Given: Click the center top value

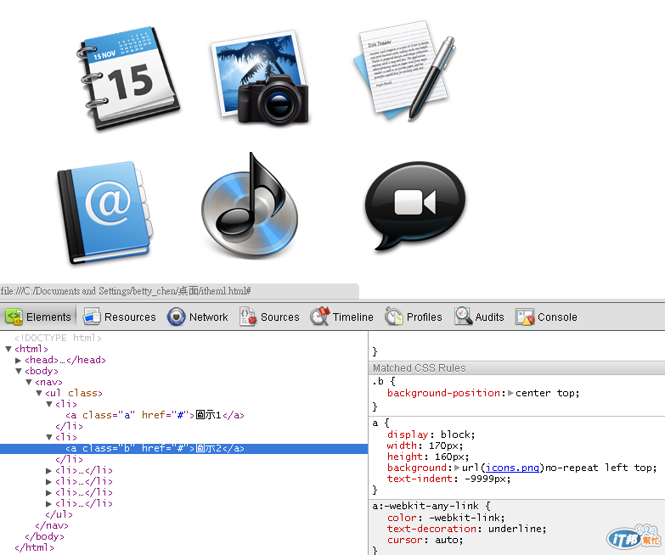Looking at the screenshot, I should 547,393.
